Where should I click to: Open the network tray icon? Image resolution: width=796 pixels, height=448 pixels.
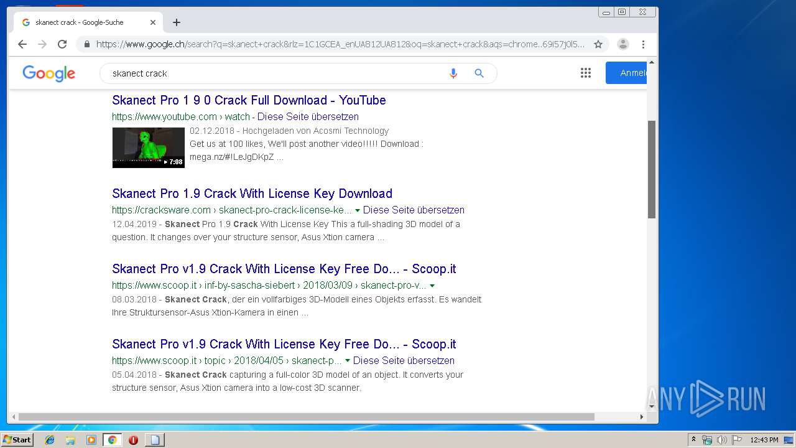[707, 440]
